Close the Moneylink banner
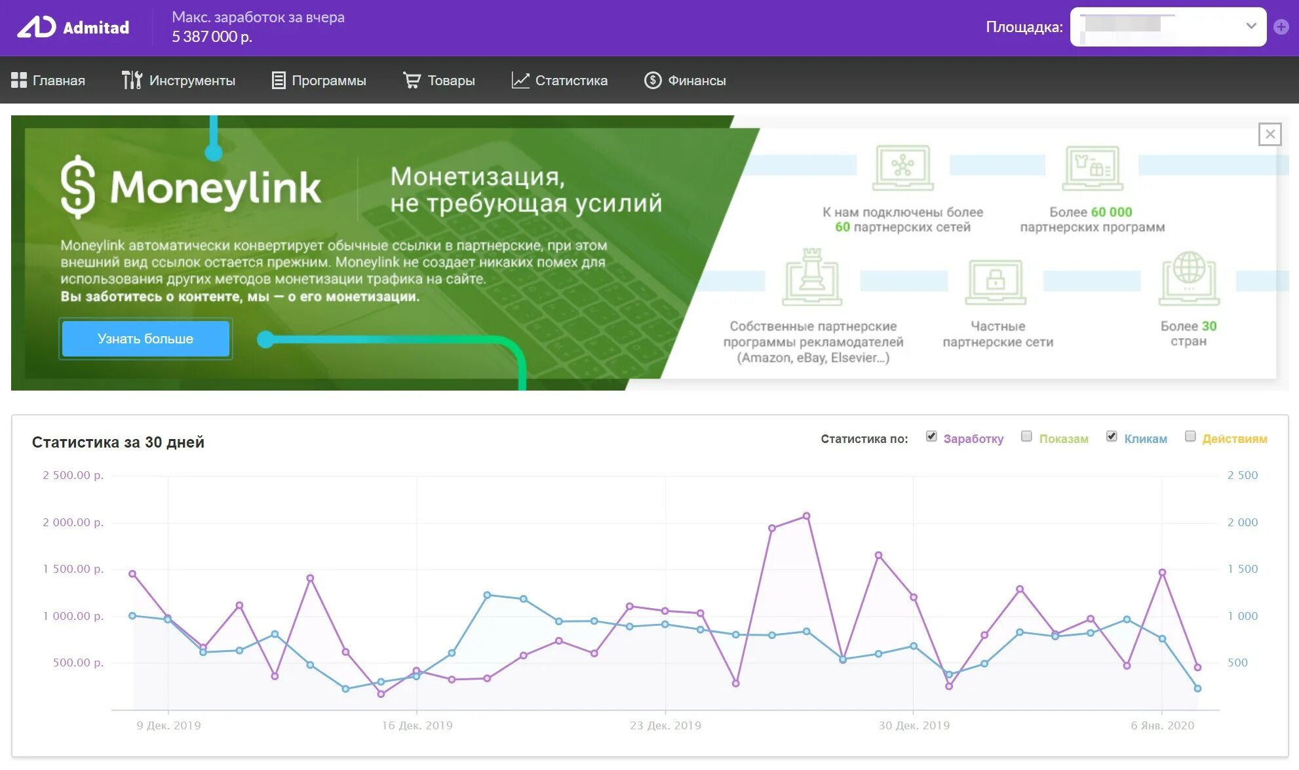Screen dimensions: 1299x770 pyautogui.click(x=1270, y=134)
